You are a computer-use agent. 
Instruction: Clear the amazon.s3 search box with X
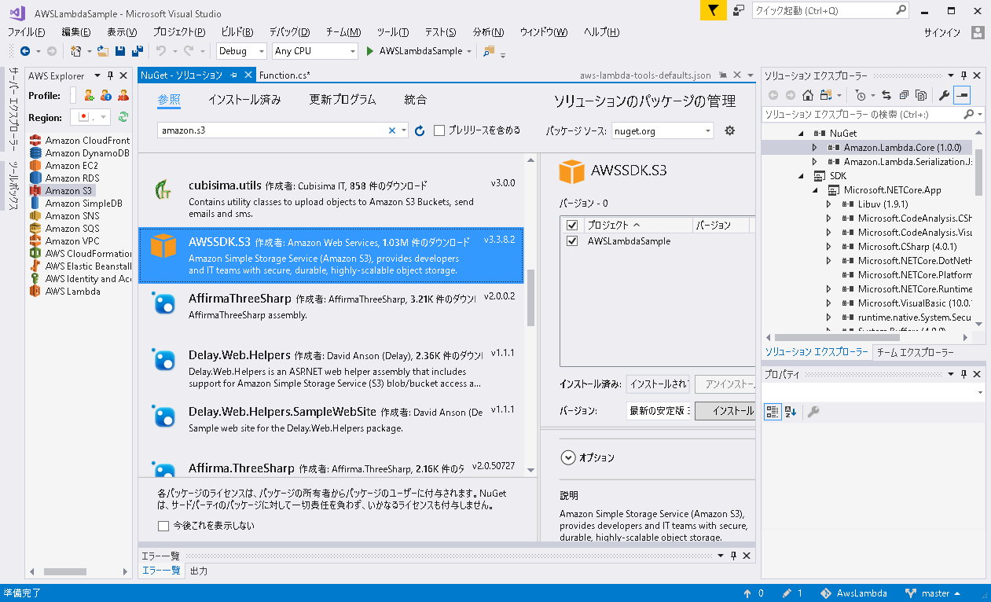coord(391,130)
